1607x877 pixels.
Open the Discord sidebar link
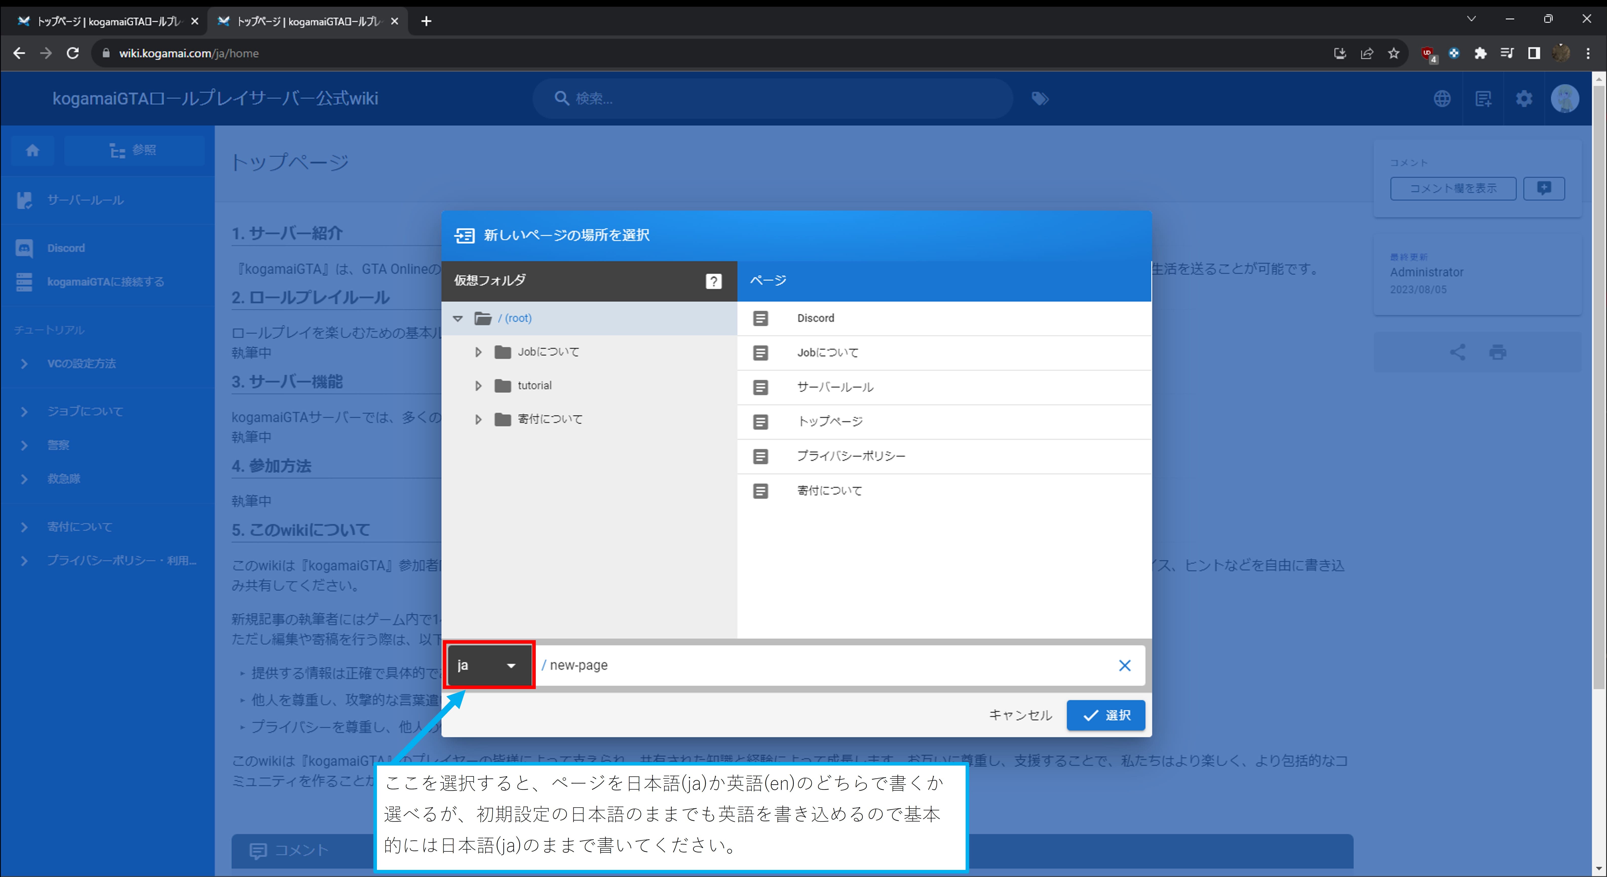click(107, 248)
